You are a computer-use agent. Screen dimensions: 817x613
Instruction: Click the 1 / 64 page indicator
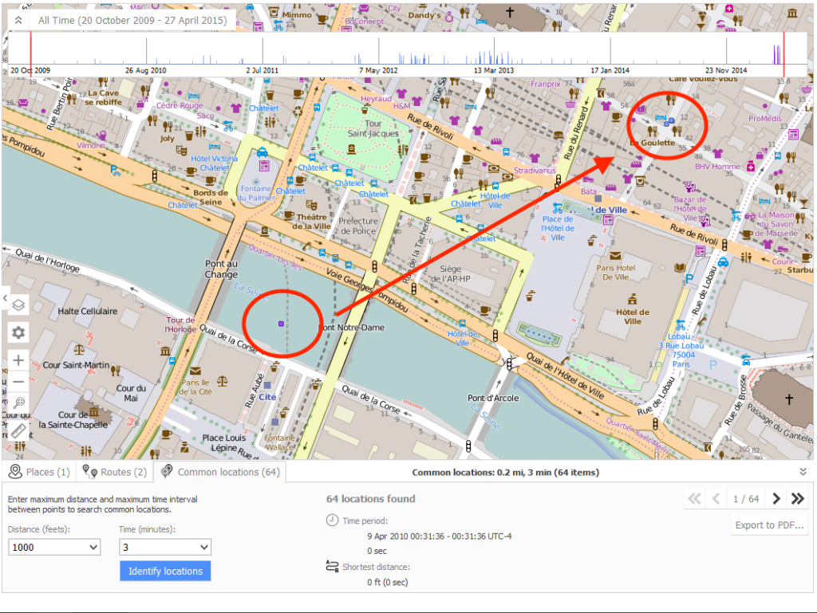(x=746, y=499)
